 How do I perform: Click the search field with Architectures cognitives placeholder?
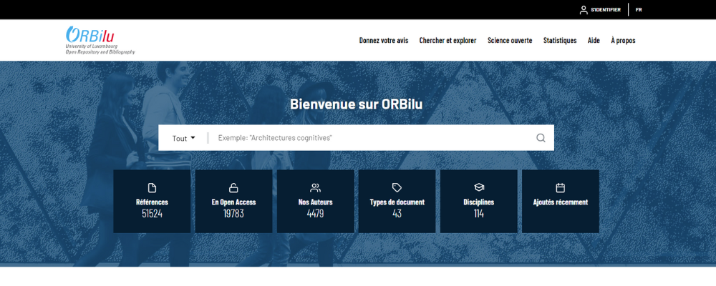pyautogui.click(x=372, y=138)
